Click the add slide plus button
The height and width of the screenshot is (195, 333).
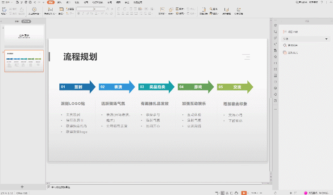pos(22,187)
